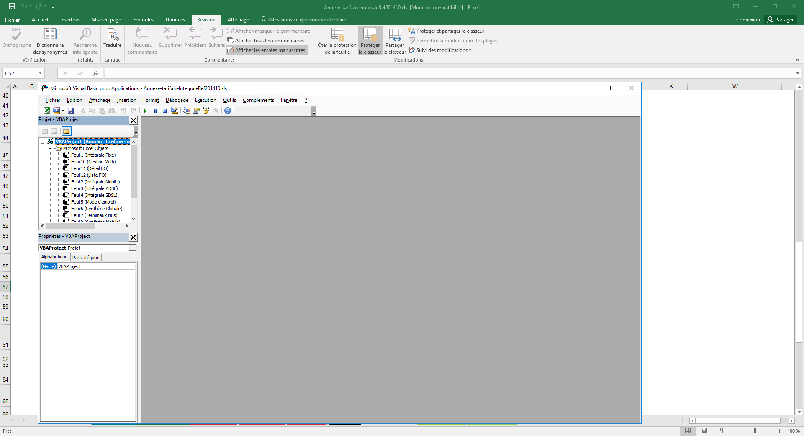Select the Reset button in VBA toolbar
Image resolution: width=804 pixels, height=436 pixels.
tap(164, 111)
